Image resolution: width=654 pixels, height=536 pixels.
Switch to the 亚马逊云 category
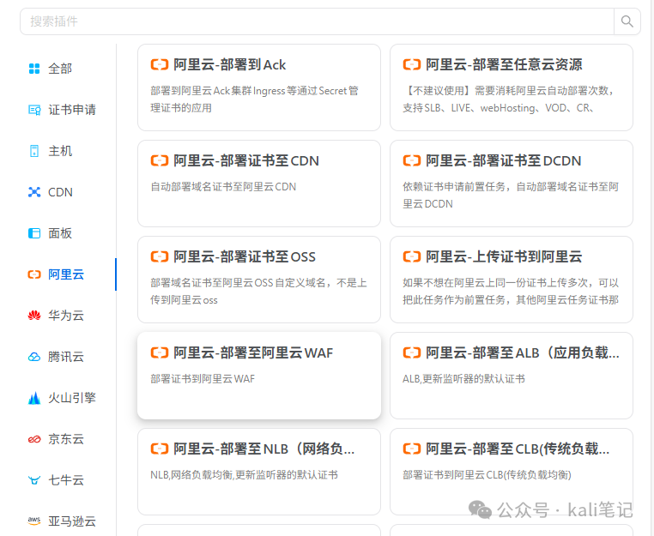72,521
